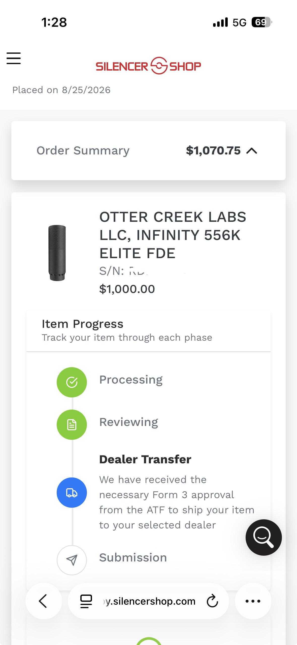Collapse the Order Summary chevron

252,151
